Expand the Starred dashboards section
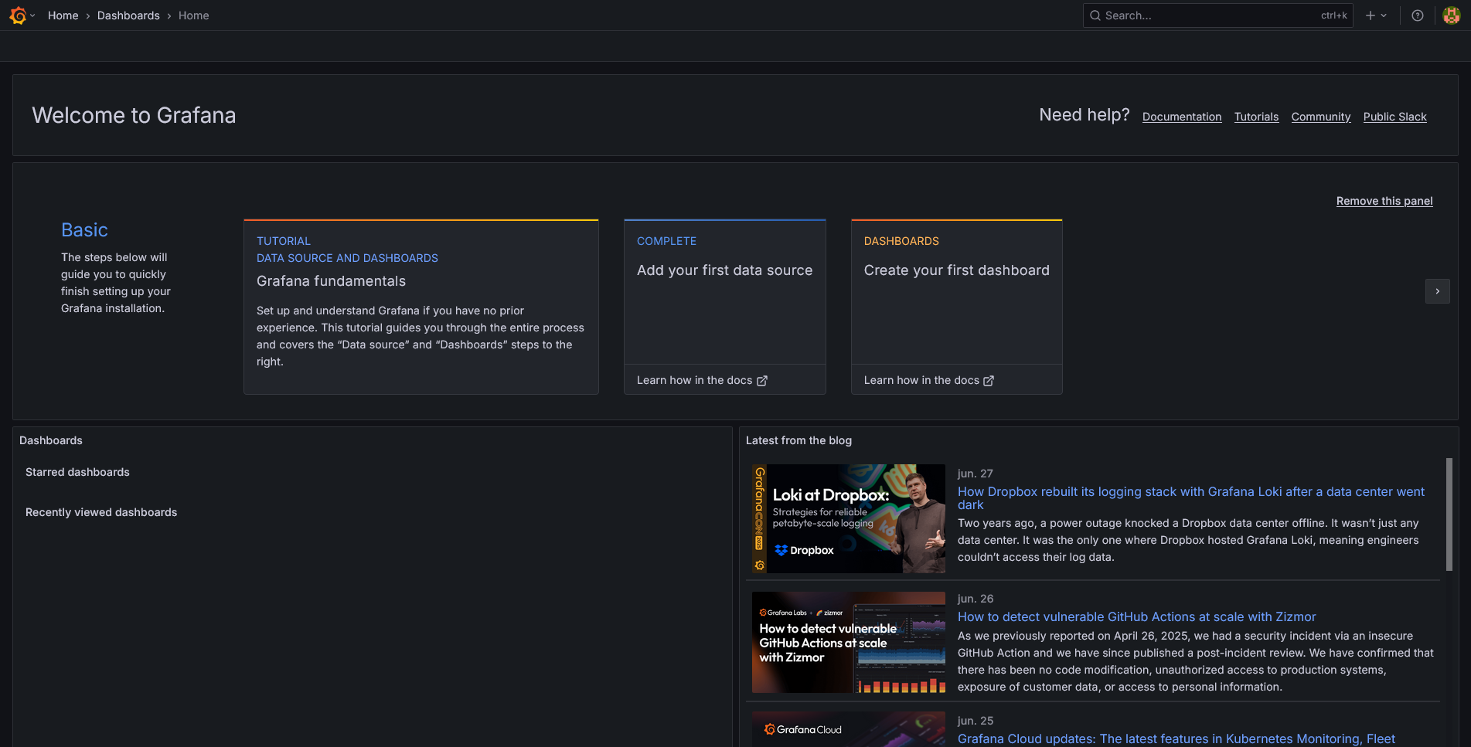Screen dimensions: 1471x747 [x=77, y=472]
